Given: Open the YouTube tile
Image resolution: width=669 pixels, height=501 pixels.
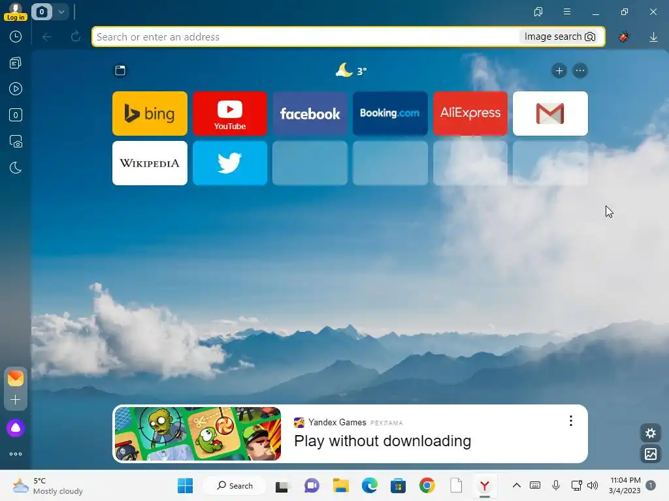Looking at the screenshot, I should coord(230,114).
